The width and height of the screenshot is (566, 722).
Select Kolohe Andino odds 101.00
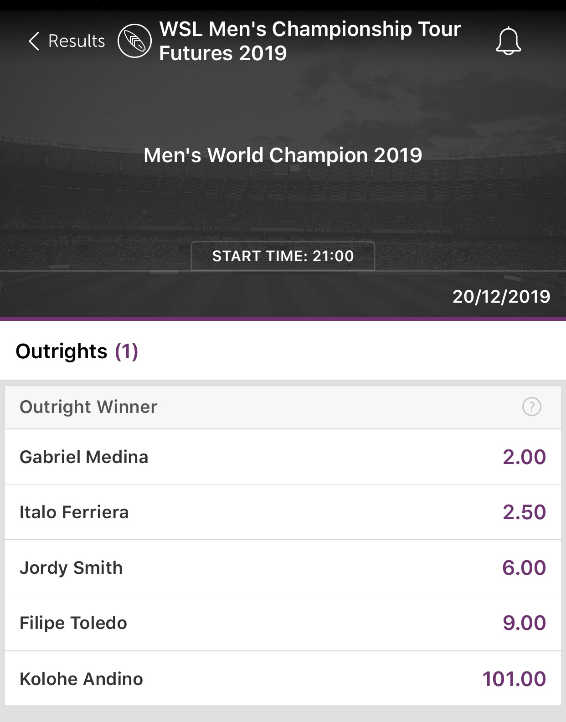pos(514,679)
